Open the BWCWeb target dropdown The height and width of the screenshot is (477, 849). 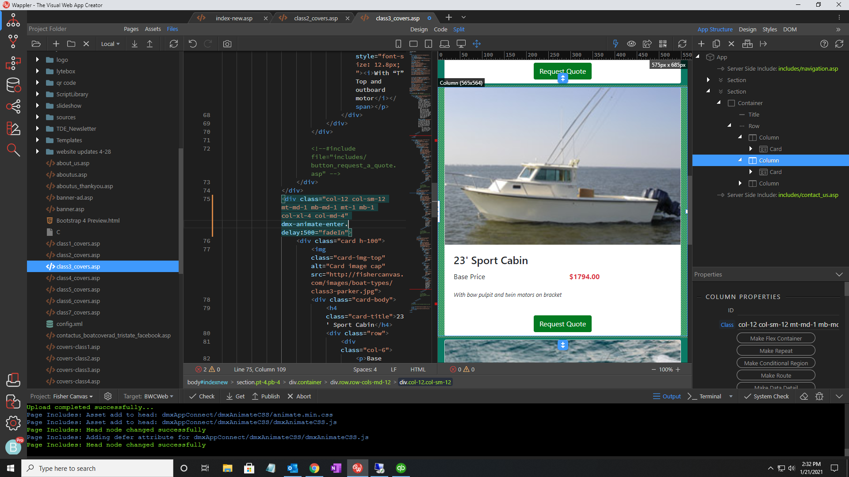(159, 396)
